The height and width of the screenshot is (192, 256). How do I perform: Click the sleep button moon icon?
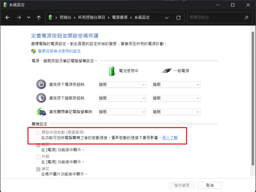[41, 98]
